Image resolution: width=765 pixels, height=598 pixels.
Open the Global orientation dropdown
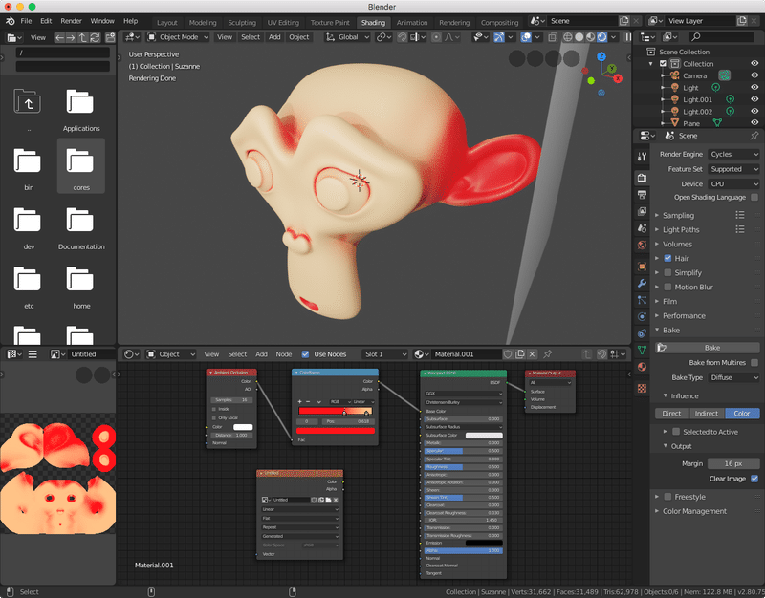click(x=347, y=37)
